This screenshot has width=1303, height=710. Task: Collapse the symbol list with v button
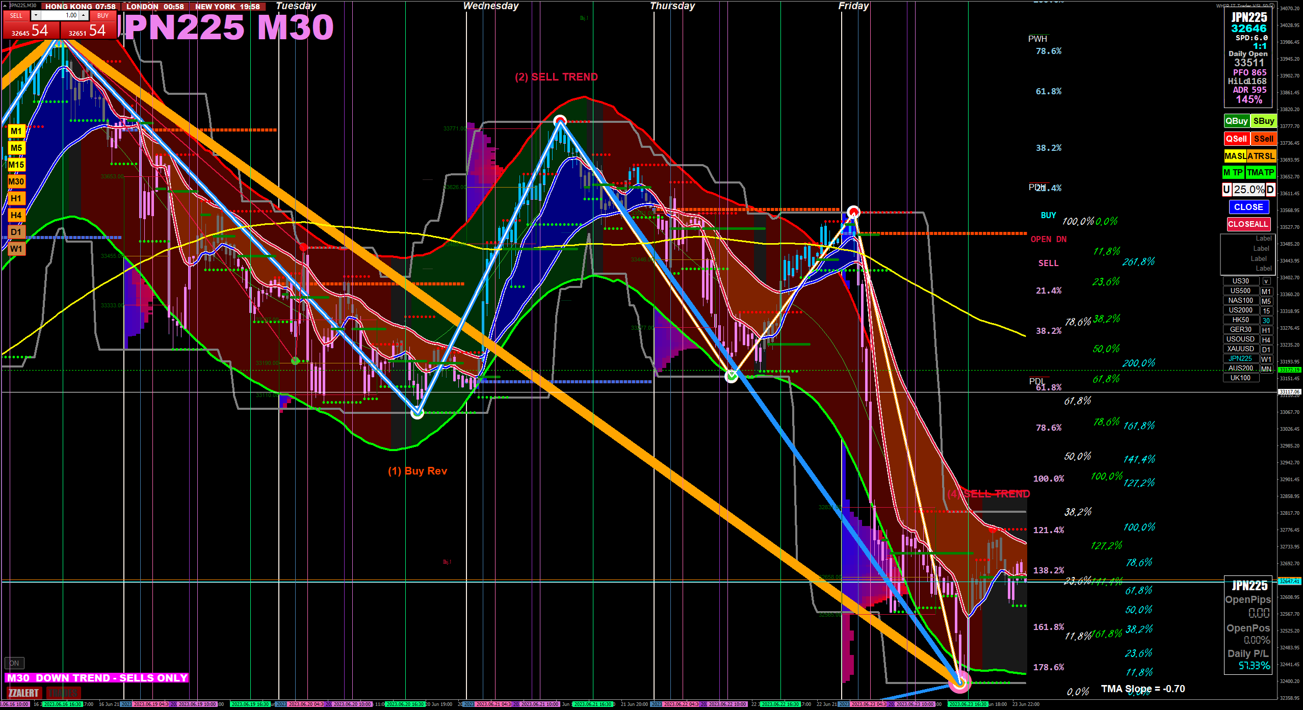[1266, 281]
